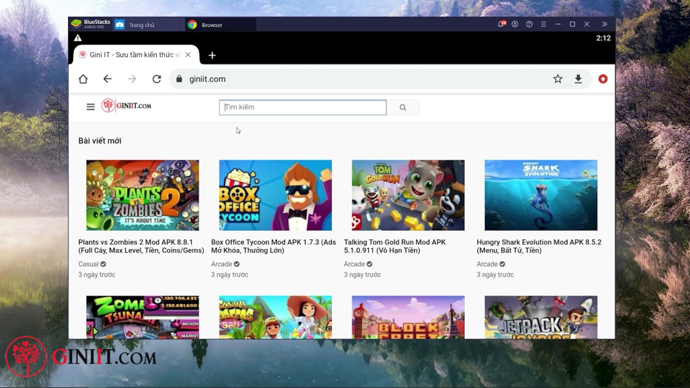Click Arcade category under Box Office Tycoon
The width and height of the screenshot is (690, 388).
222,264
